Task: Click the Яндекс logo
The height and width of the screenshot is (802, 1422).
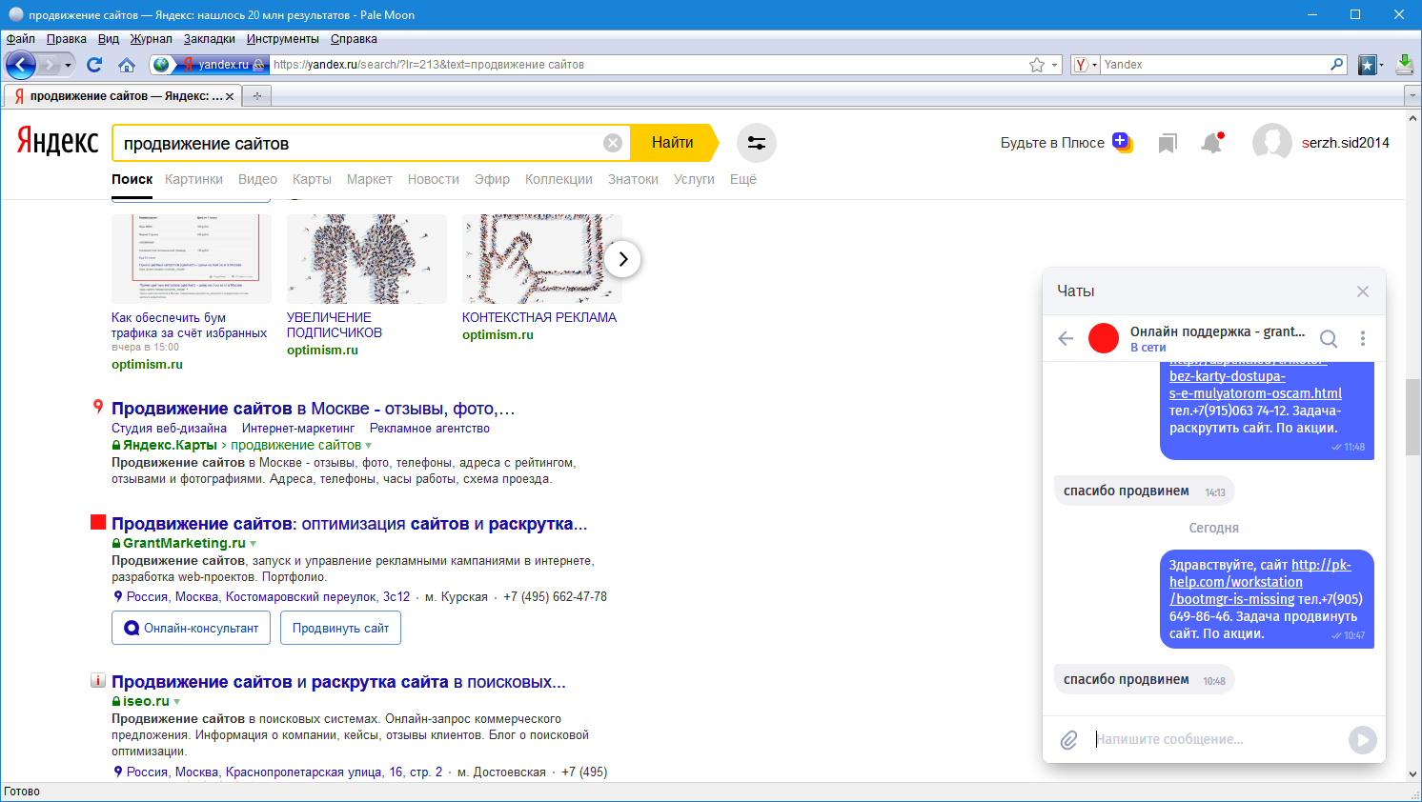Action: click(57, 142)
